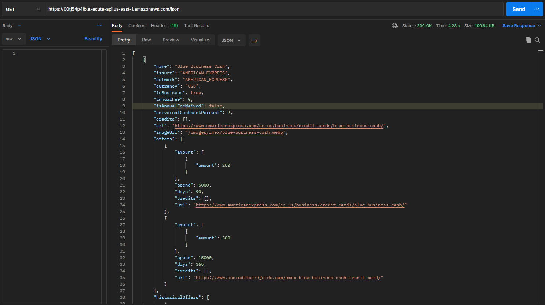This screenshot has height=305, width=545.
Task: Click the "annualFee": 0 line
Action: coord(173,99)
